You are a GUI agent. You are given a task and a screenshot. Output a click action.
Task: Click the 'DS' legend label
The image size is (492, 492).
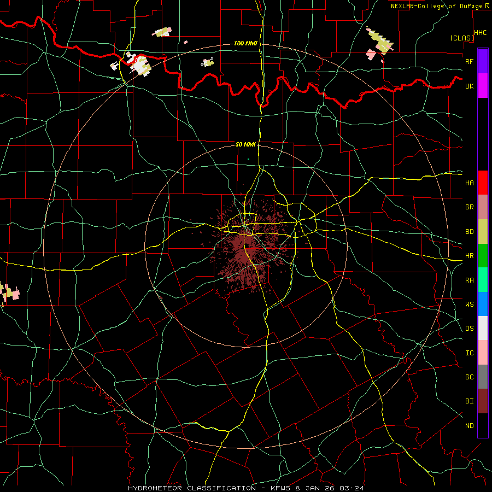[470, 329]
